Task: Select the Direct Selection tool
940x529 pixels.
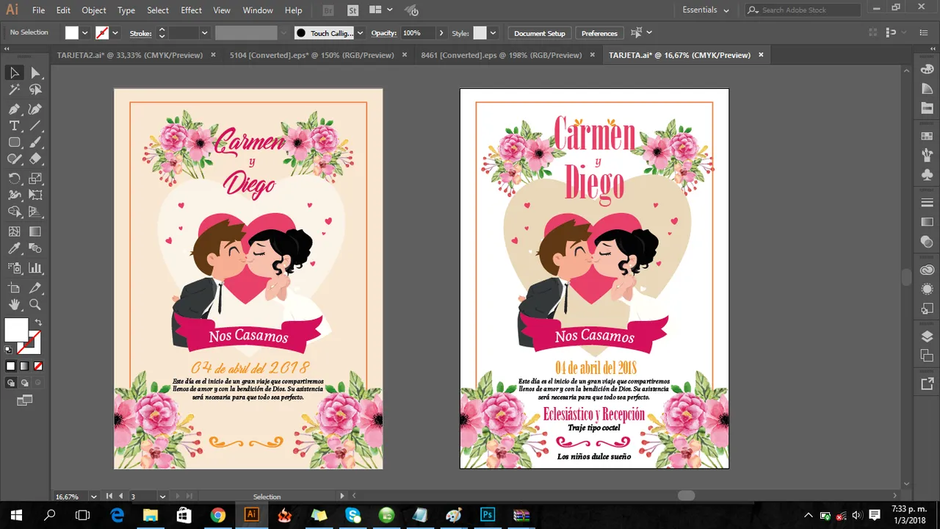Action: click(35, 73)
